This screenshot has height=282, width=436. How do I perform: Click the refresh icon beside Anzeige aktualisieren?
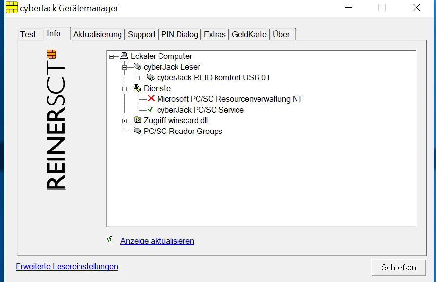110,240
